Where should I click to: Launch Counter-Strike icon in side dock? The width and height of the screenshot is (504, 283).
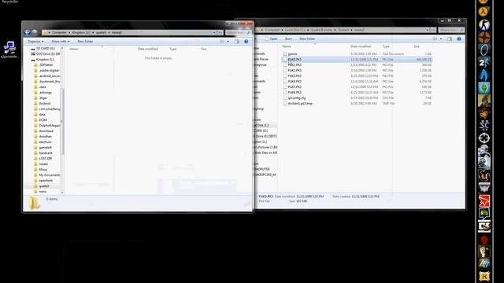click(484, 24)
